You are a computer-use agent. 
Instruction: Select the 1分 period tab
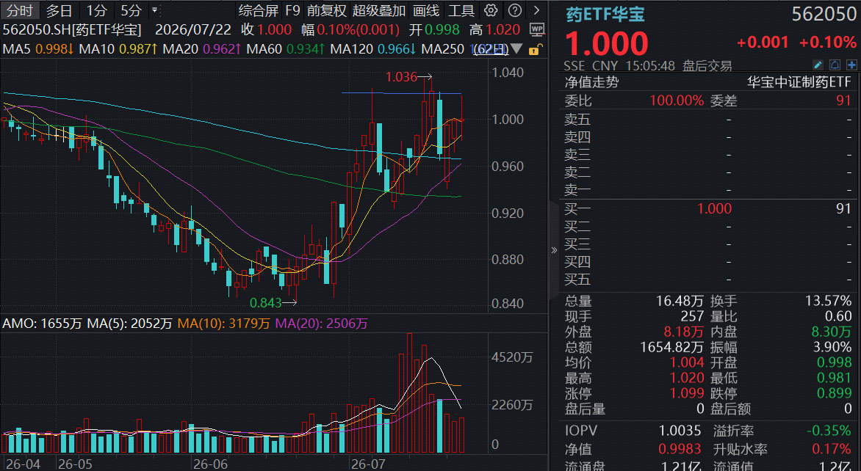point(96,10)
